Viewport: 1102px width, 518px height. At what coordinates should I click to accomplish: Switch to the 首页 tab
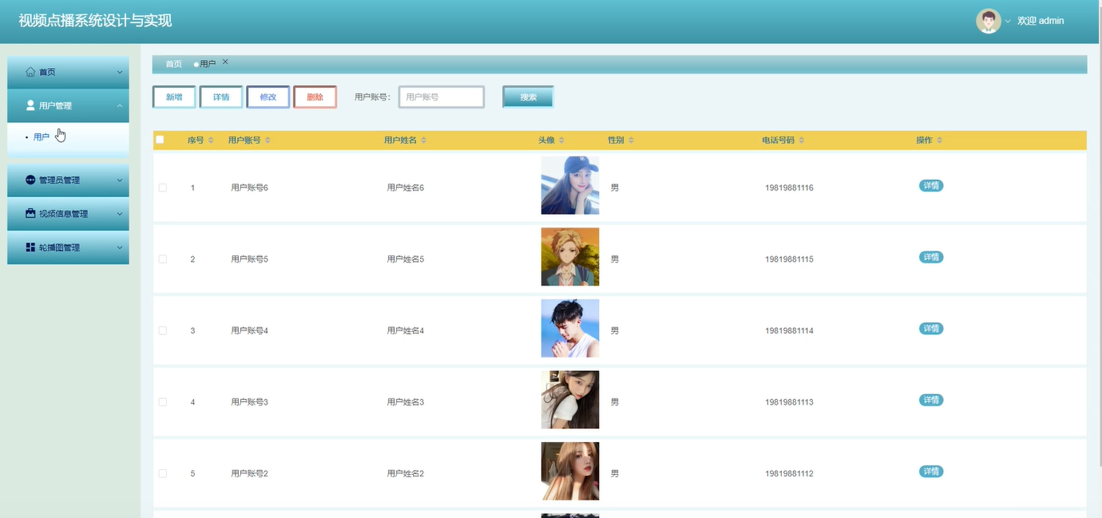(173, 64)
